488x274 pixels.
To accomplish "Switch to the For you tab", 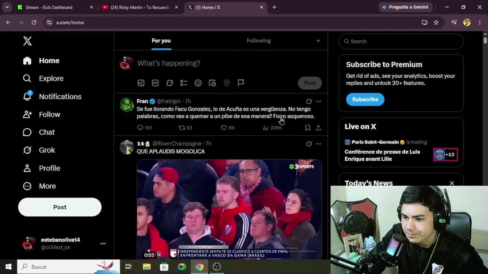I will point(161,41).
